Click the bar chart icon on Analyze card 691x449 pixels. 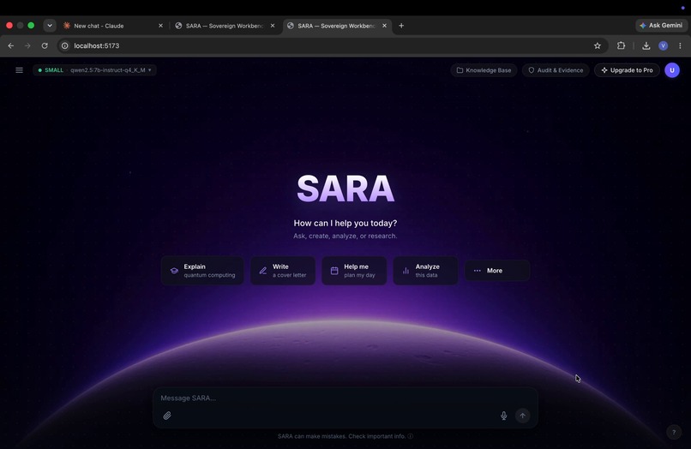(x=406, y=271)
